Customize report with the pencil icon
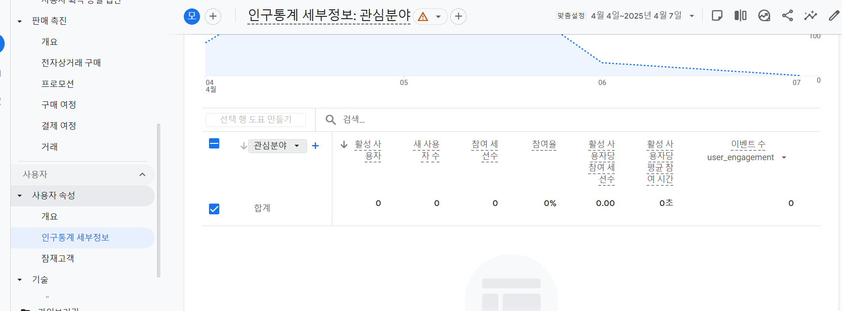Screen dimensions: 842x311 click(x=834, y=16)
